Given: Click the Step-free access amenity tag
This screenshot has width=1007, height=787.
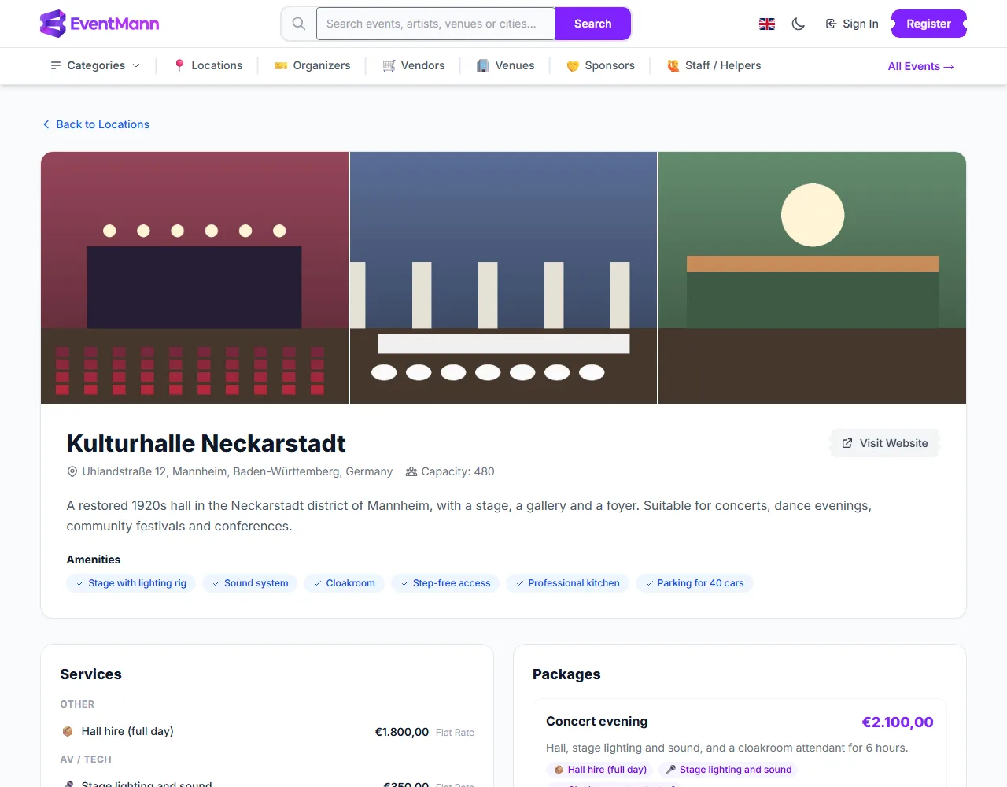Looking at the screenshot, I should pyautogui.click(x=445, y=583).
